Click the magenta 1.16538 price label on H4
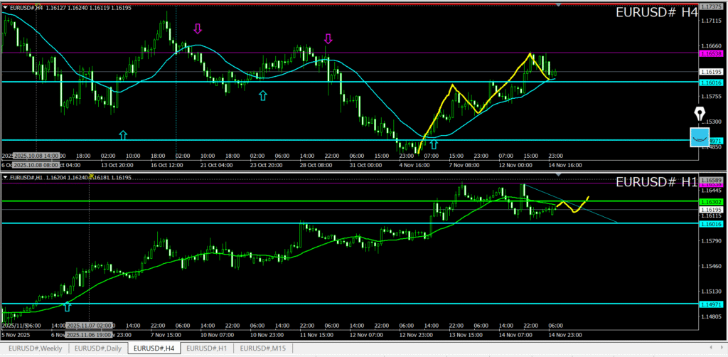The image size is (728, 357). tap(711, 53)
